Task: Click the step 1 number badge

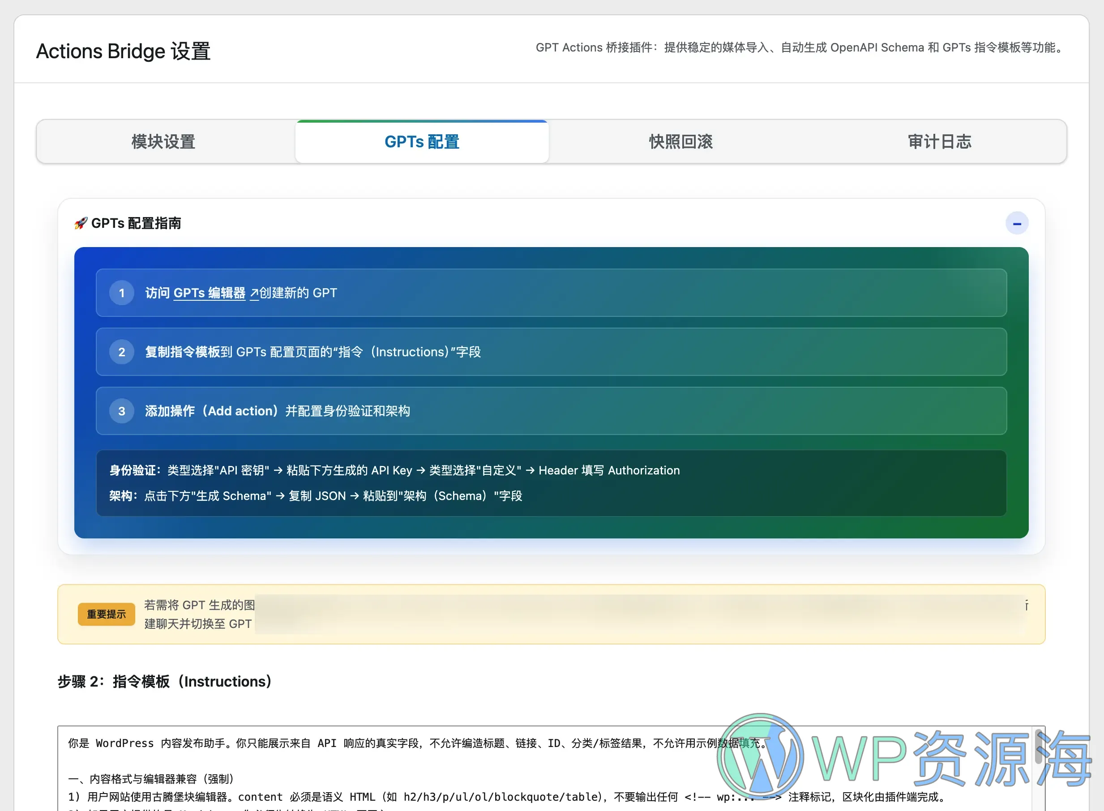Action: tap(121, 293)
